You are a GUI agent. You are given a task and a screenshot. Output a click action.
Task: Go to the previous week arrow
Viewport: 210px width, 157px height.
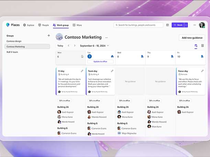click(69, 45)
